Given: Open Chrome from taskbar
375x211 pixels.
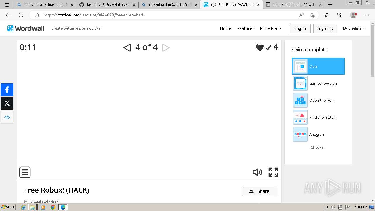Looking at the screenshot, I should (x=53, y=207).
